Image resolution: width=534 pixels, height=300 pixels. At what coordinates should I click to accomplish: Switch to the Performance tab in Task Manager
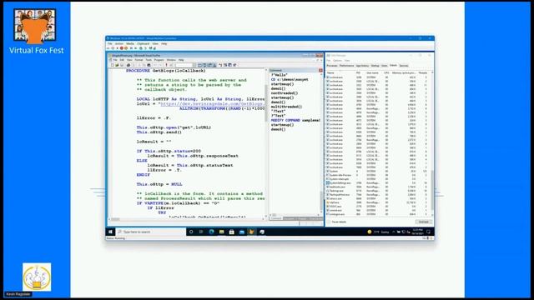(x=346, y=66)
